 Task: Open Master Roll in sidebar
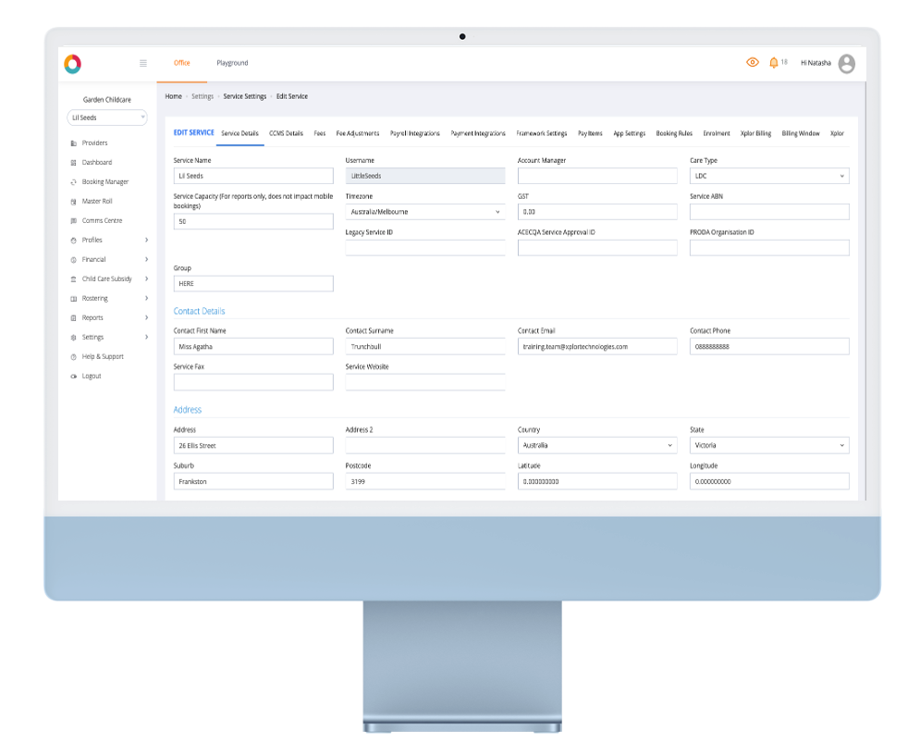tap(97, 201)
